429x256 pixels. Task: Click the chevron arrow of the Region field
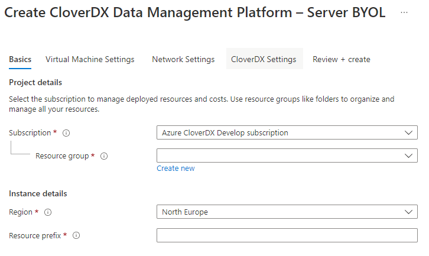click(408, 212)
